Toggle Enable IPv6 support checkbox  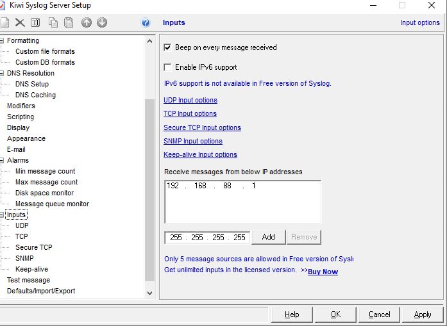coord(167,67)
